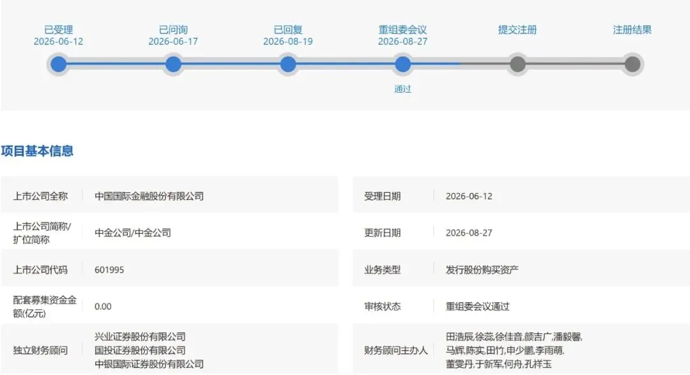Click the 已受理 timeline step dot
The image size is (690, 375).
pyautogui.click(x=59, y=65)
